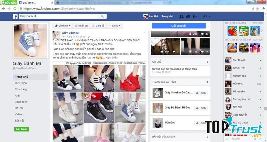Viewport: 267px width, 142px height.
Task: Toggle like for 'Giày Sneaker Đế Cao' page
Action: [201, 93]
